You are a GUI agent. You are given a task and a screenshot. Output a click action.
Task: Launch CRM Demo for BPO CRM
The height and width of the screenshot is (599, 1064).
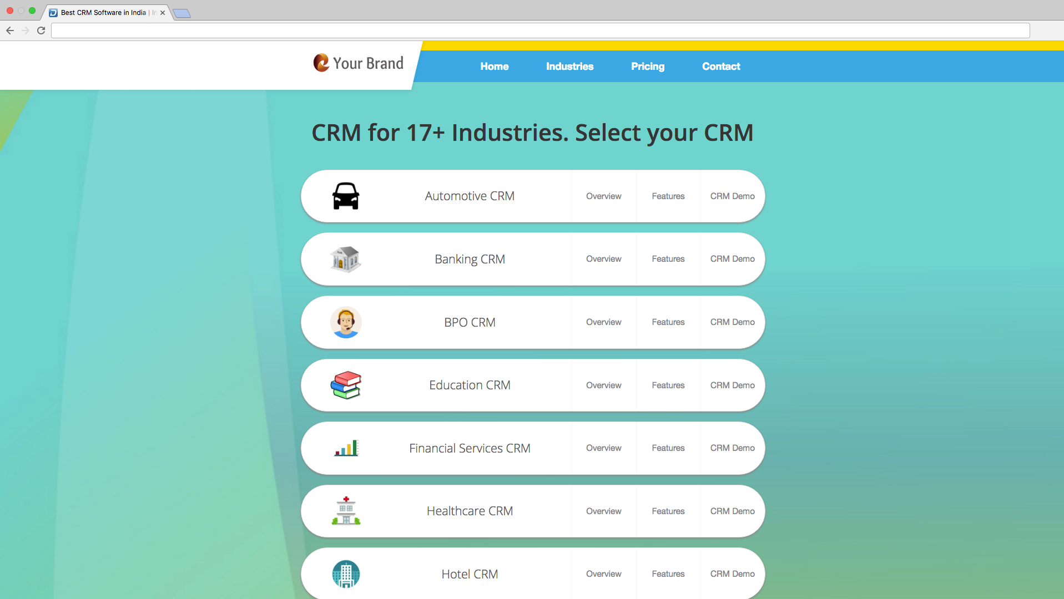point(733,322)
